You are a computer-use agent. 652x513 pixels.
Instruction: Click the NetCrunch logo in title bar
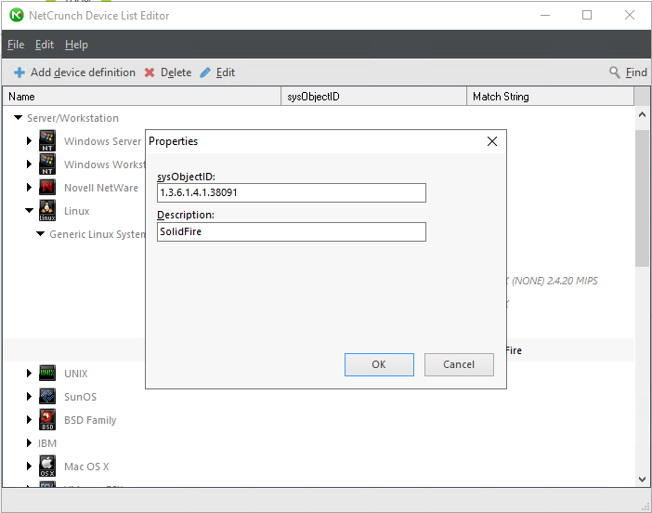[16, 16]
